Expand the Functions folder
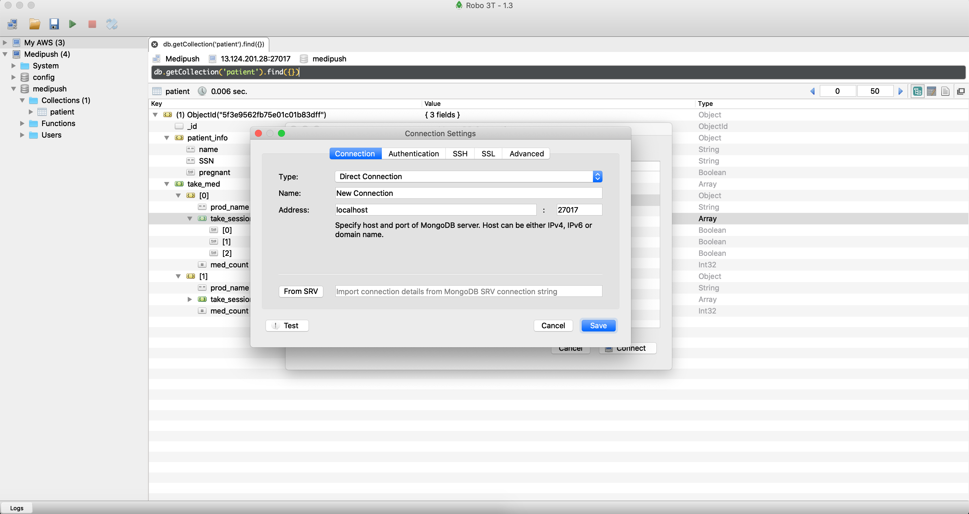969x514 pixels. click(22, 123)
